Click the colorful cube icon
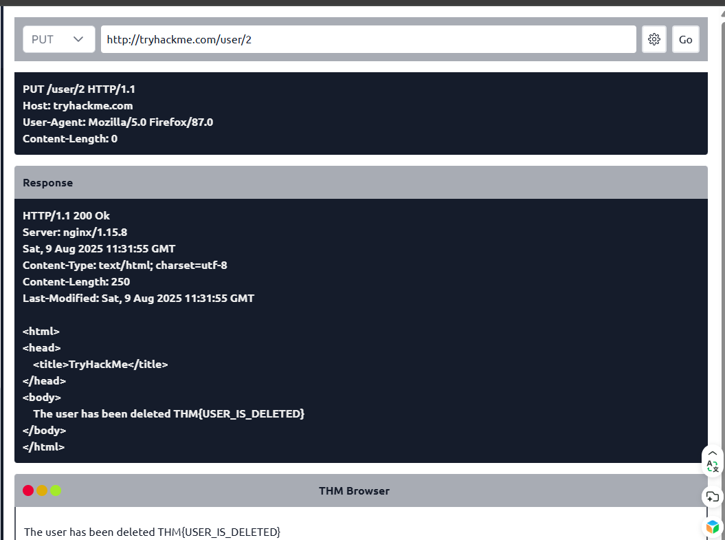This screenshot has height=540, width=725. pos(713,527)
